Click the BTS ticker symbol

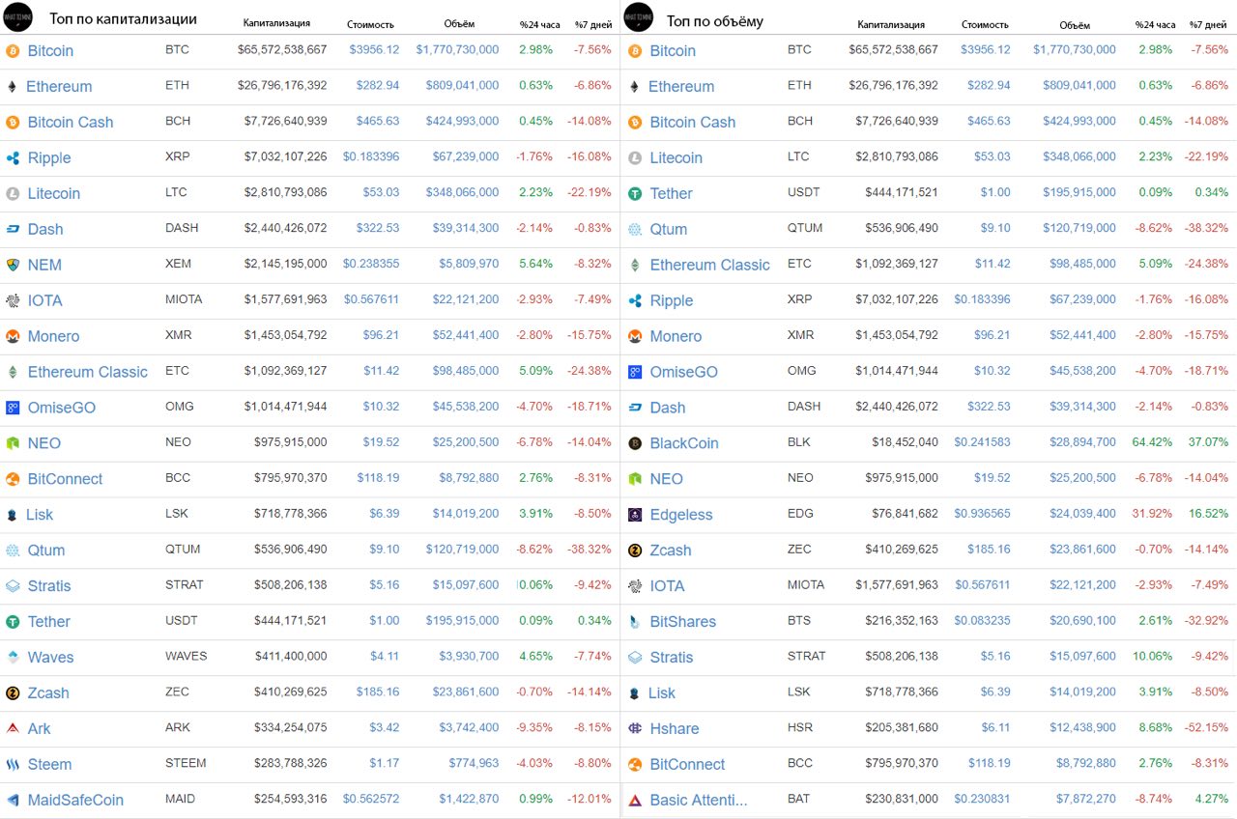[799, 620]
